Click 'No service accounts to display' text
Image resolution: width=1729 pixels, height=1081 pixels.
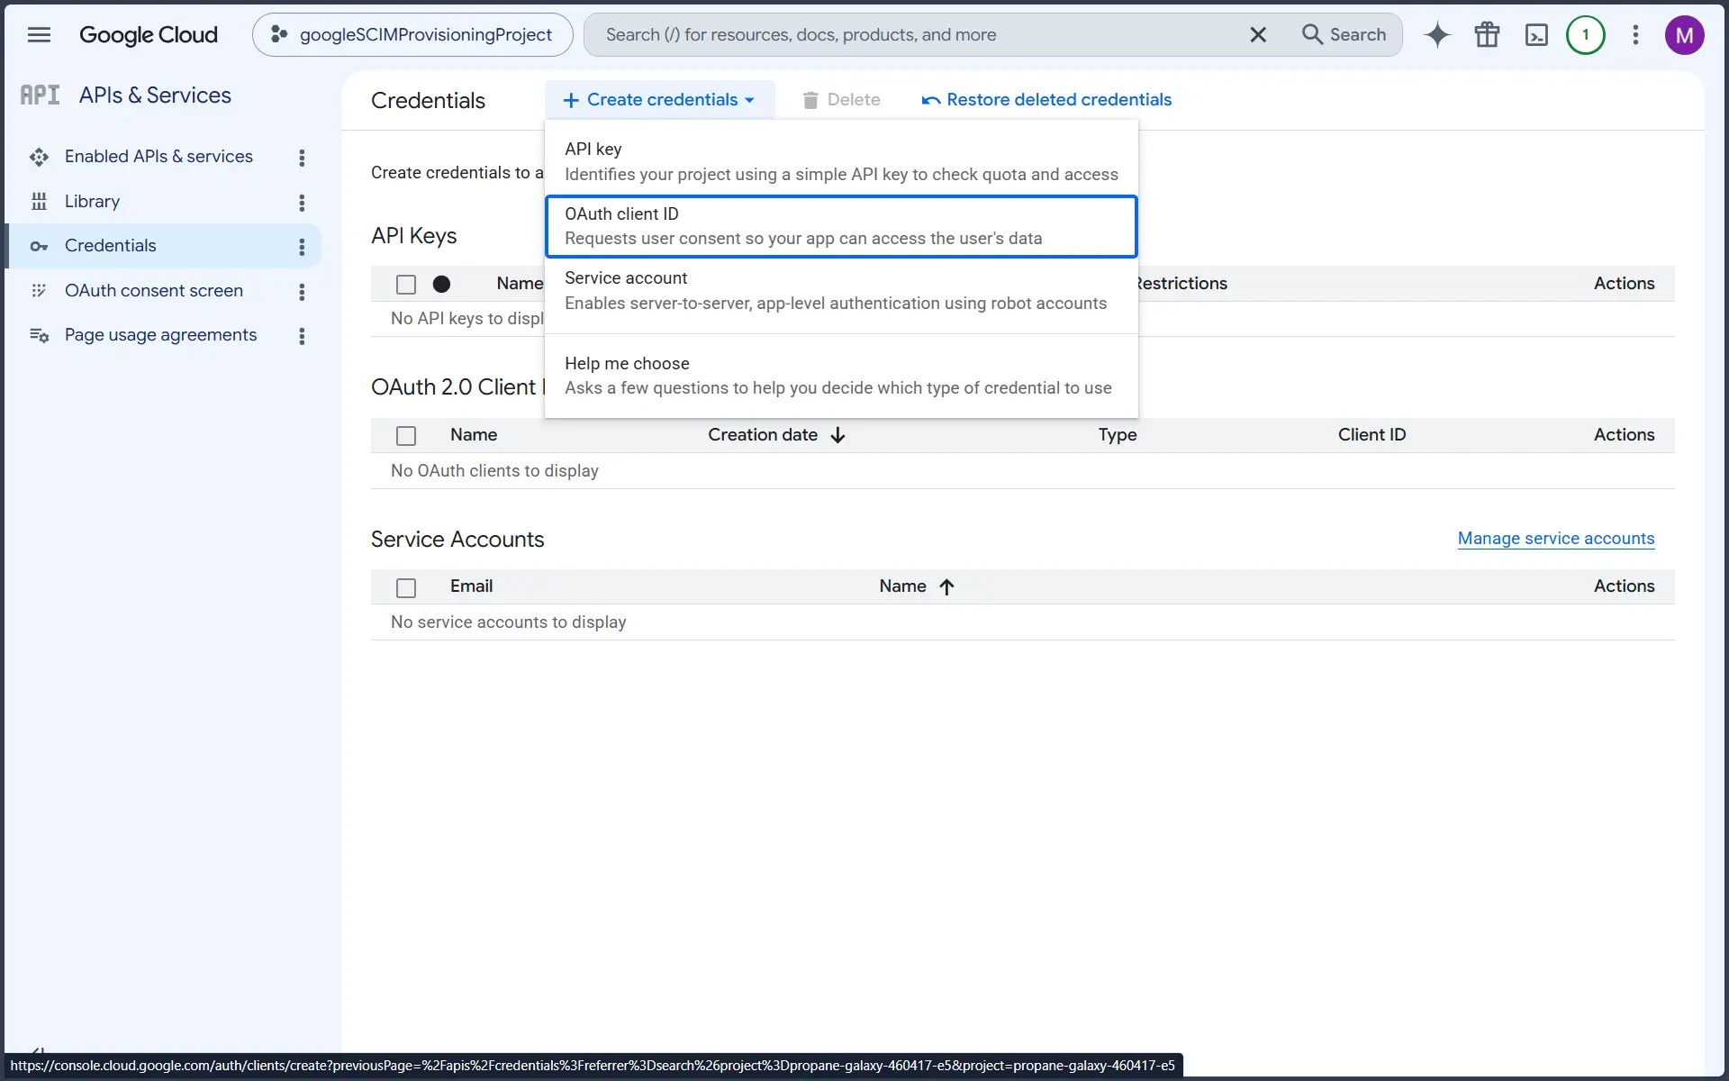click(508, 622)
